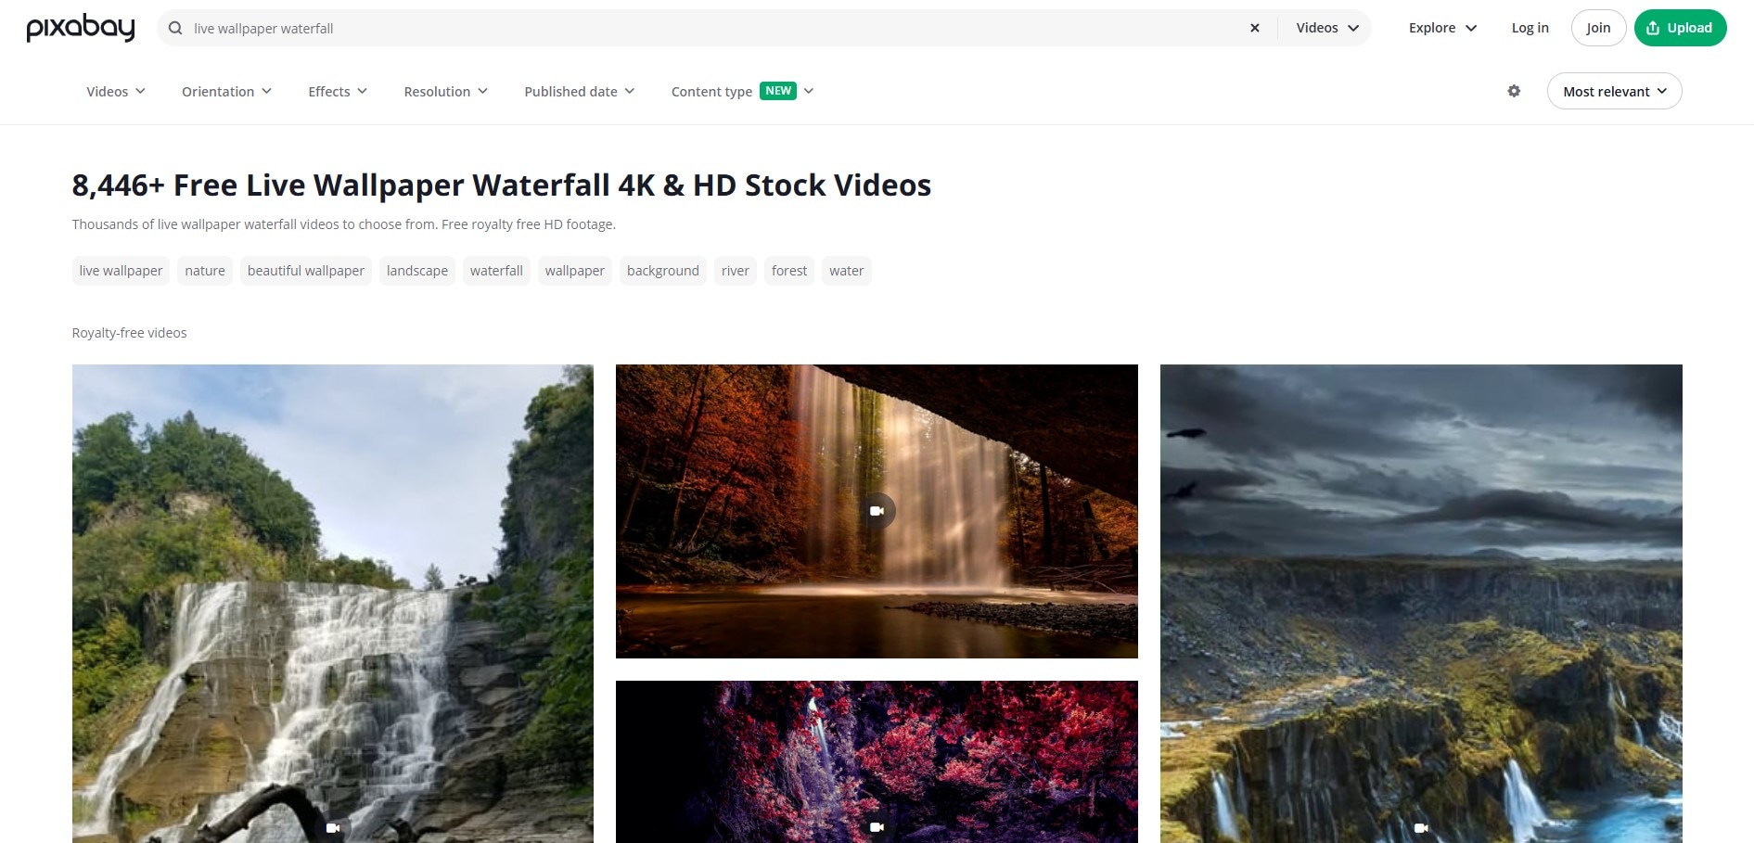Image resolution: width=1754 pixels, height=843 pixels.
Task: Click the green Upload button icon
Action: 1652,28
